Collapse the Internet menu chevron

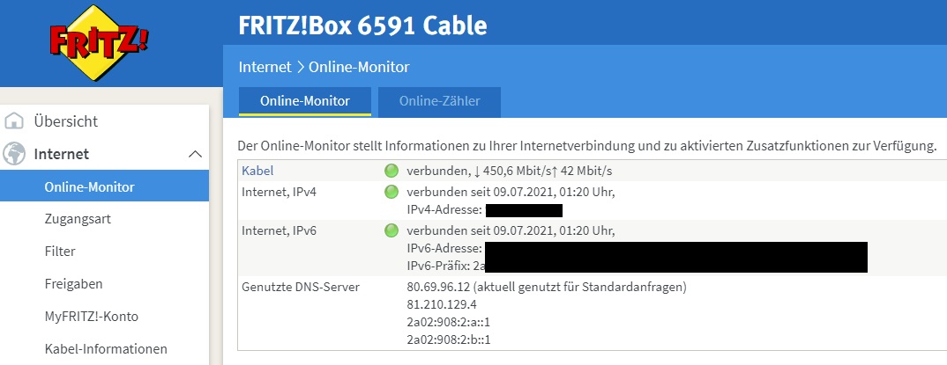(196, 154)
